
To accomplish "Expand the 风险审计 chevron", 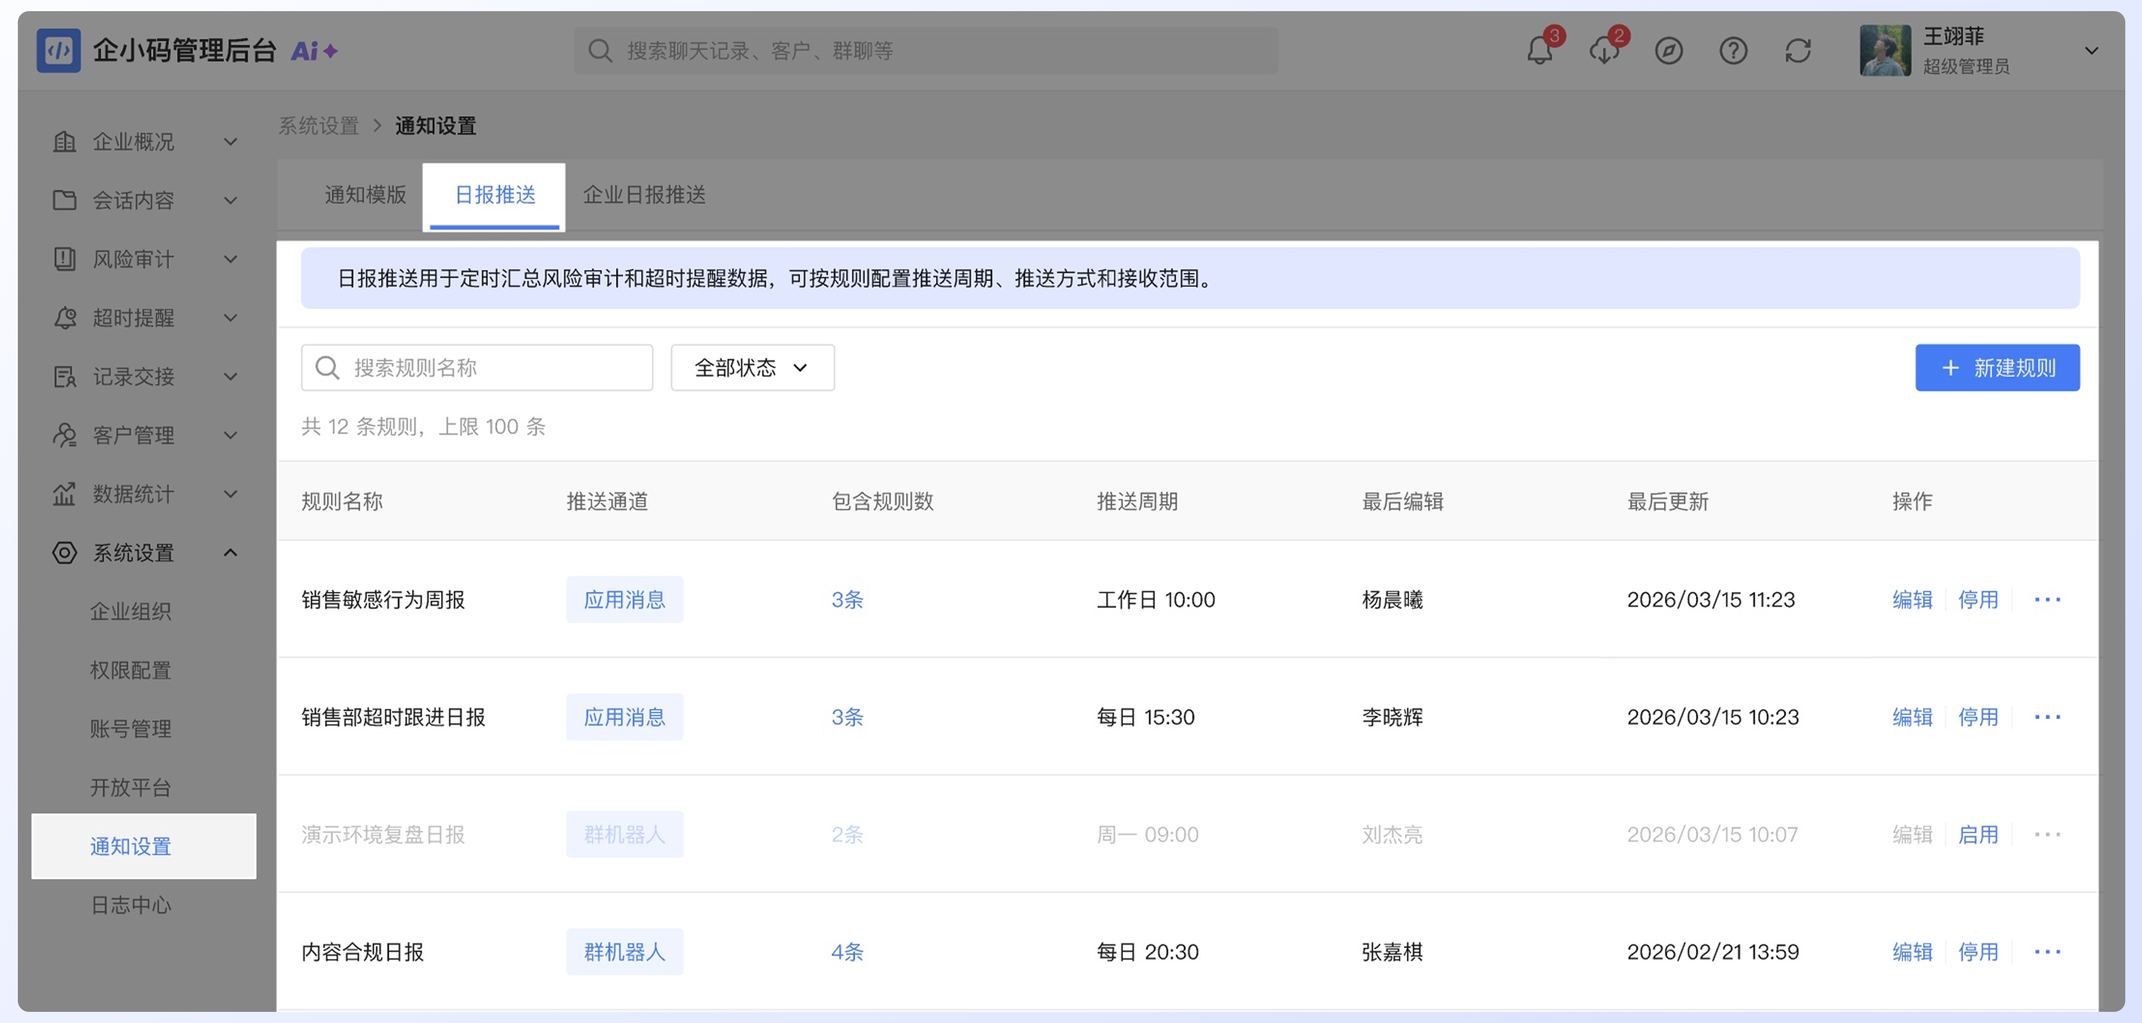I will point(230,259).
